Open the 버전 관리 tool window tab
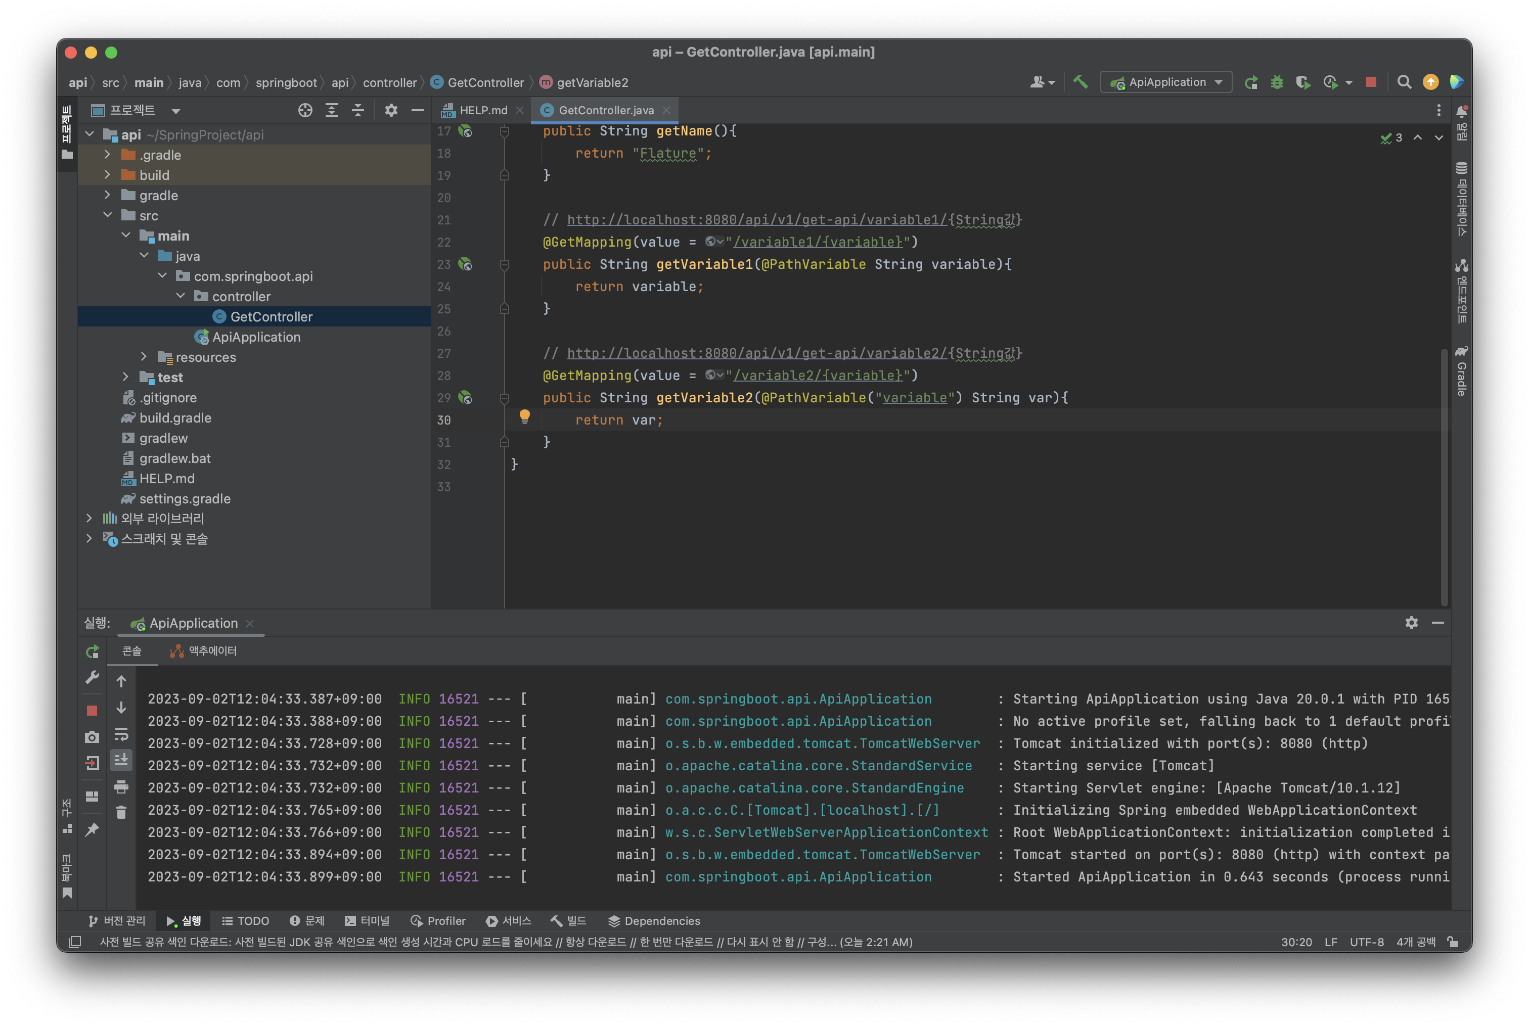This screenshot has height=1027, width=1529. [x=117, y=921]
